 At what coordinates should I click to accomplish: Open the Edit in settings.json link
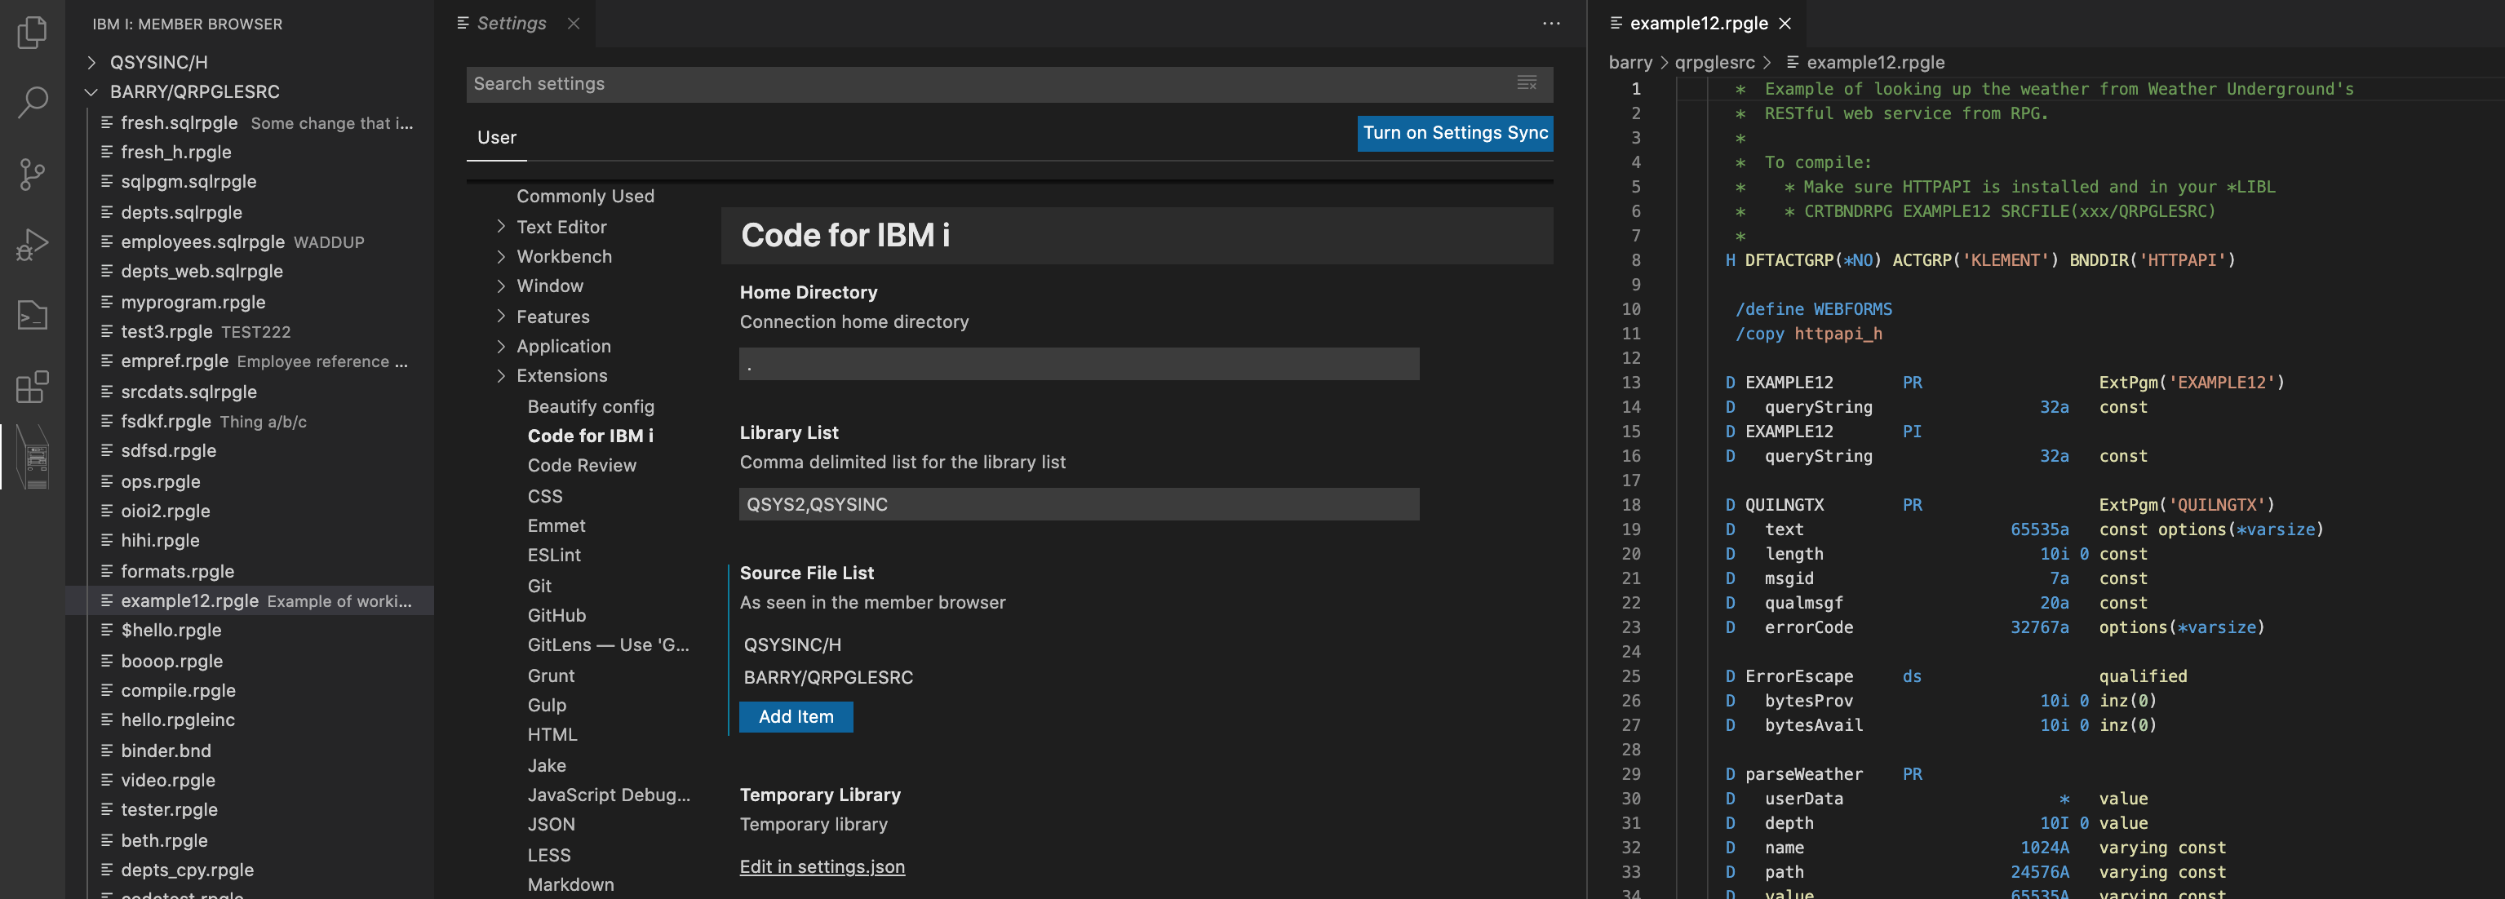coord(822,866)
